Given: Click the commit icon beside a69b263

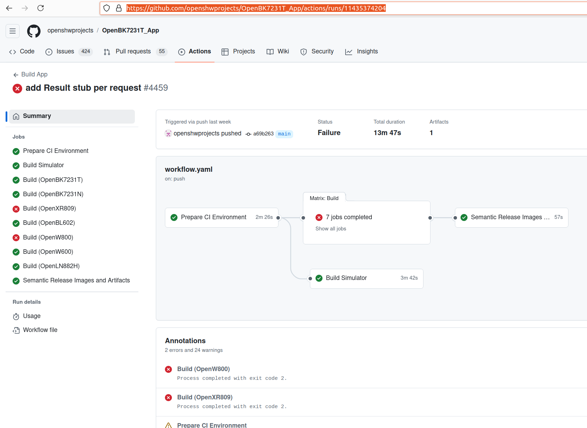Looking at the screenshot, I should pos(248,134).
